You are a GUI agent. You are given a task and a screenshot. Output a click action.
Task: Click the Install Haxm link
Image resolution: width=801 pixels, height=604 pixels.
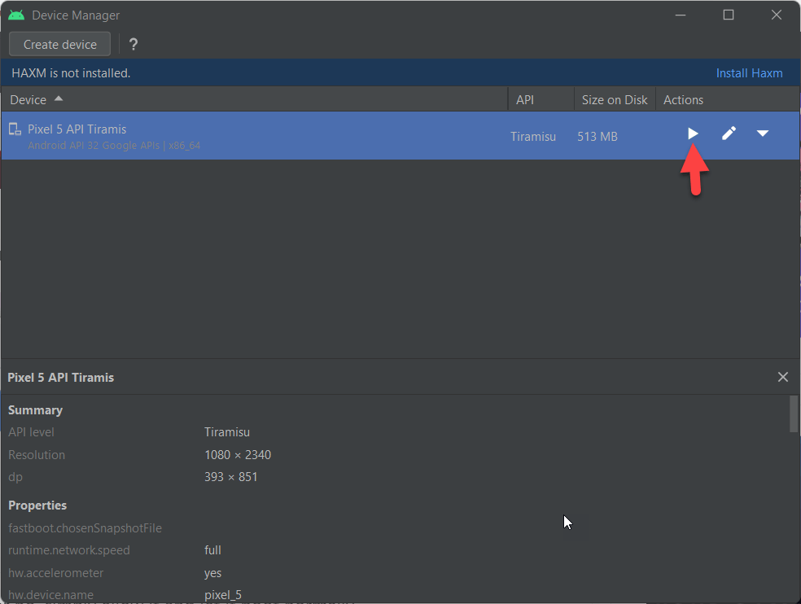(749, 73)
